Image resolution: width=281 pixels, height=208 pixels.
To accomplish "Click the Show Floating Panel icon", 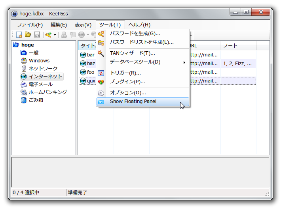I will [101, 102].
